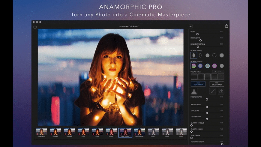Click the Anamorphic title text in window
This screenshot has height=147, width=261.
point(129,26)
